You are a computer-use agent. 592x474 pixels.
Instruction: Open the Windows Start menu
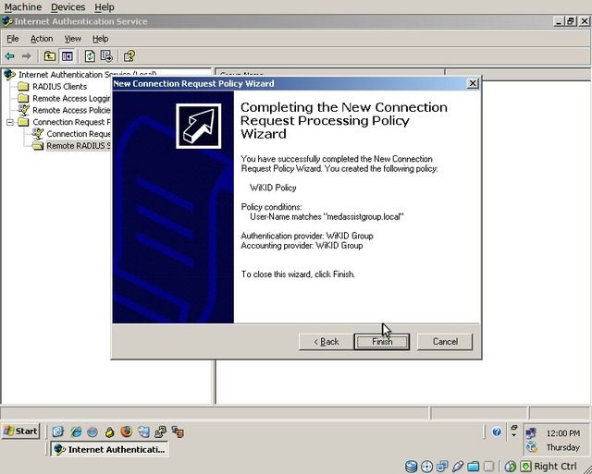coord(21,431)
